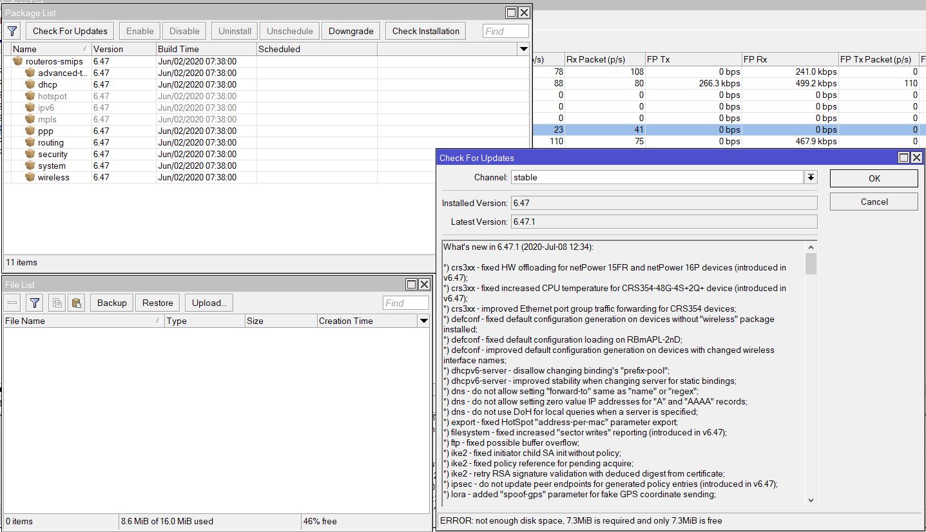Image resolution: width=926 pixels, height=532 pixels.
Task: Click the Restore button
Action: pyautogui.click(x=158, y=303)
